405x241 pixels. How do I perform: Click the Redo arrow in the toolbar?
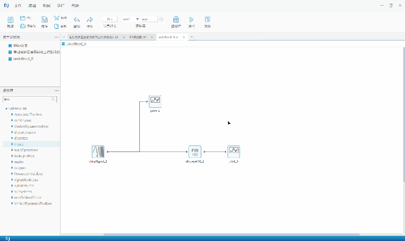click(90, 20)
